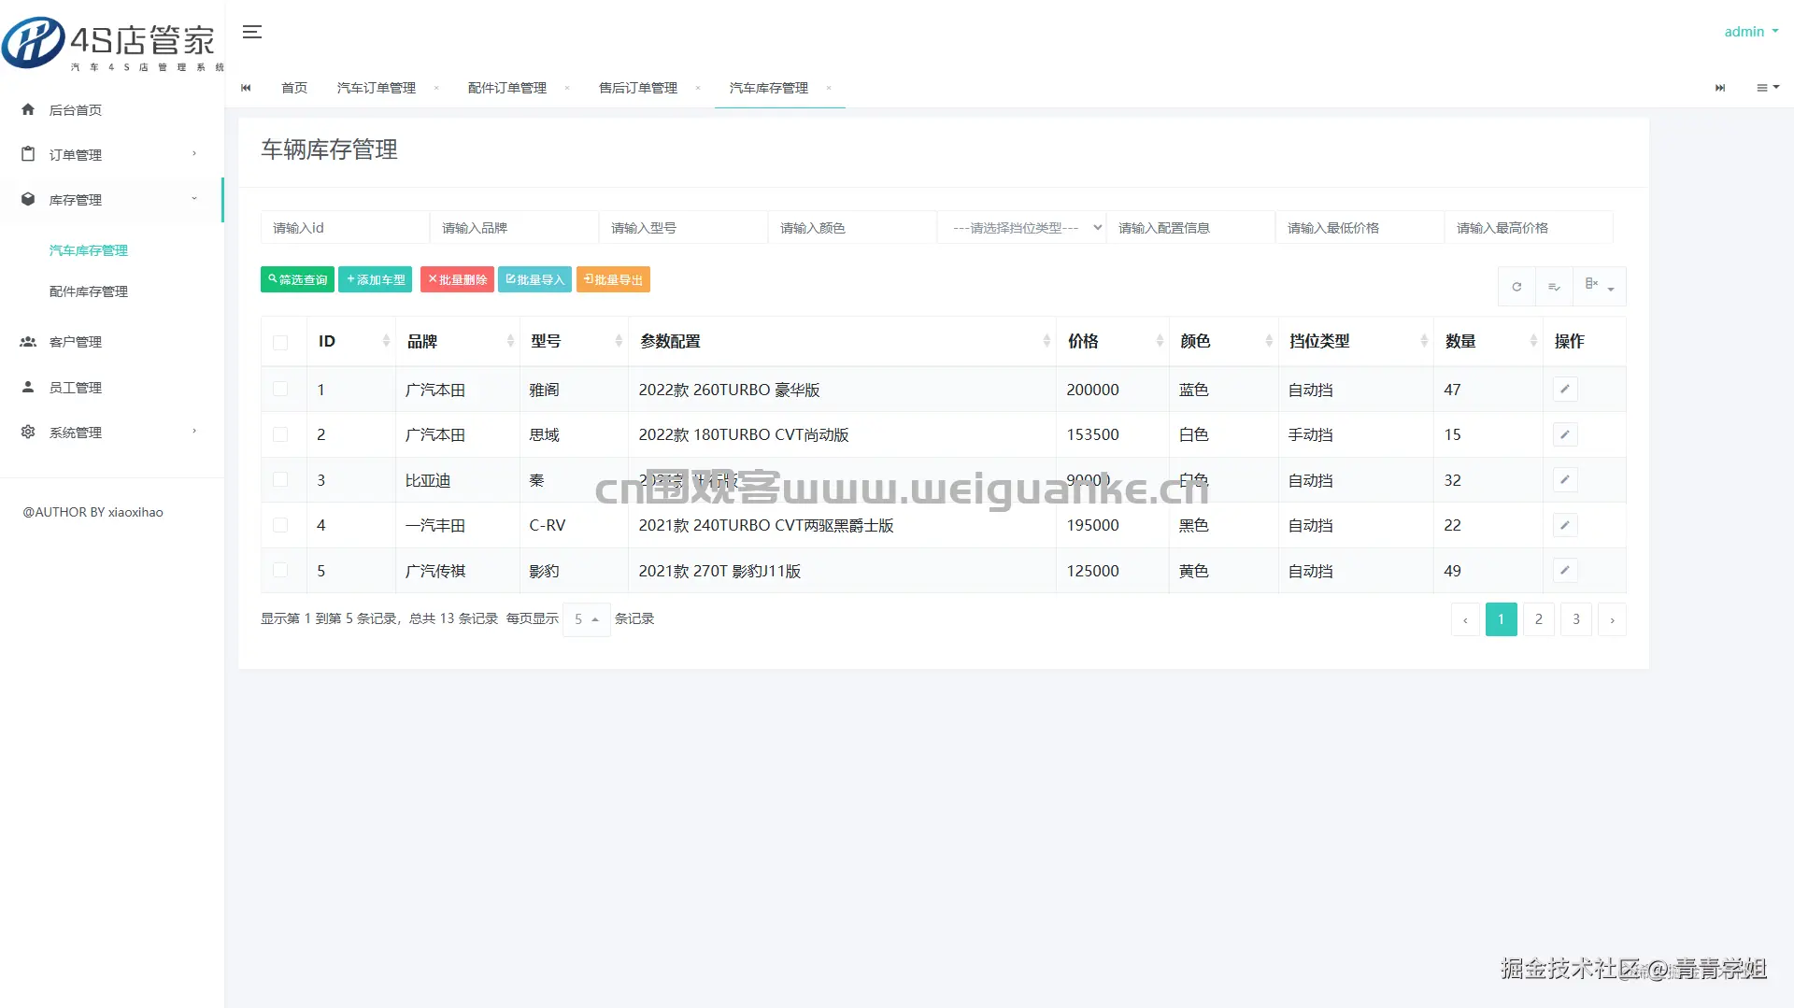Check the box for row ID 5

pos(280,571)
